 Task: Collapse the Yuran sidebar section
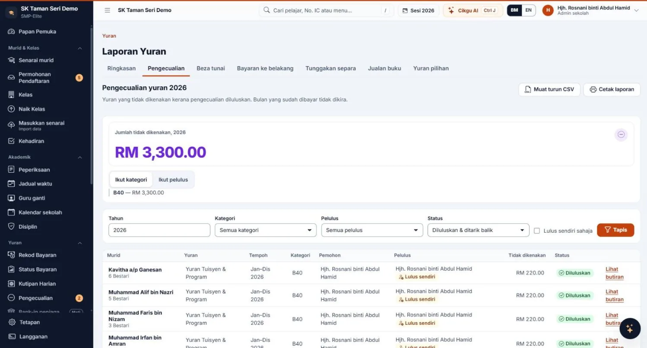click(x=80, y=243)
